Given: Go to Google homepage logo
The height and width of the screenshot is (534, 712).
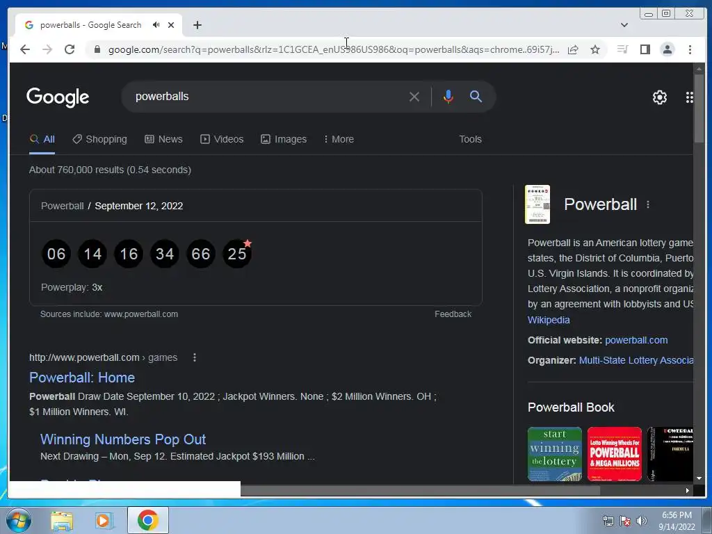Looking at the screenshot, I should tap(58, 97).
